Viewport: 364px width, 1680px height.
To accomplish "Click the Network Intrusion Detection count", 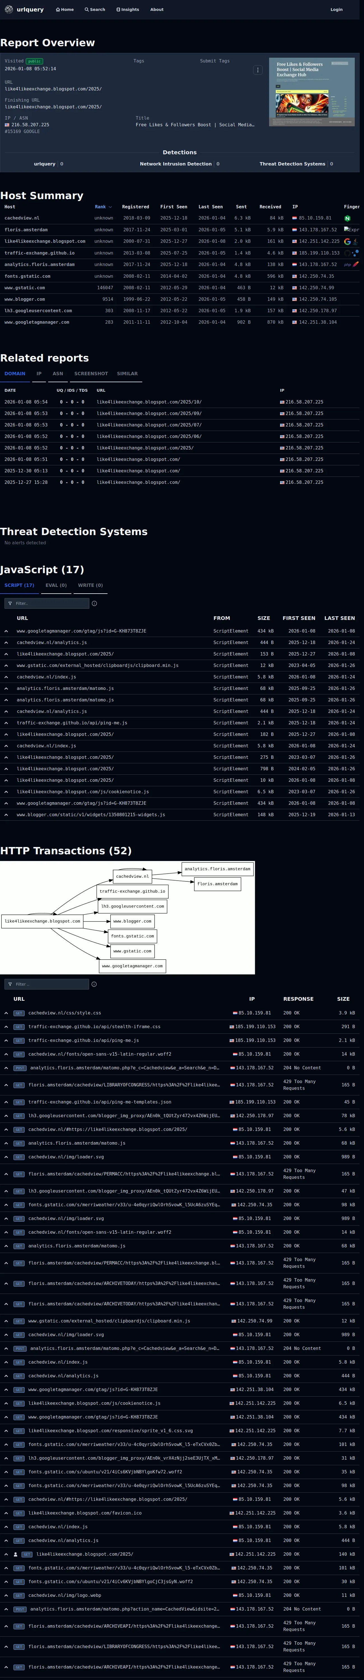I will tap(218, 164).
